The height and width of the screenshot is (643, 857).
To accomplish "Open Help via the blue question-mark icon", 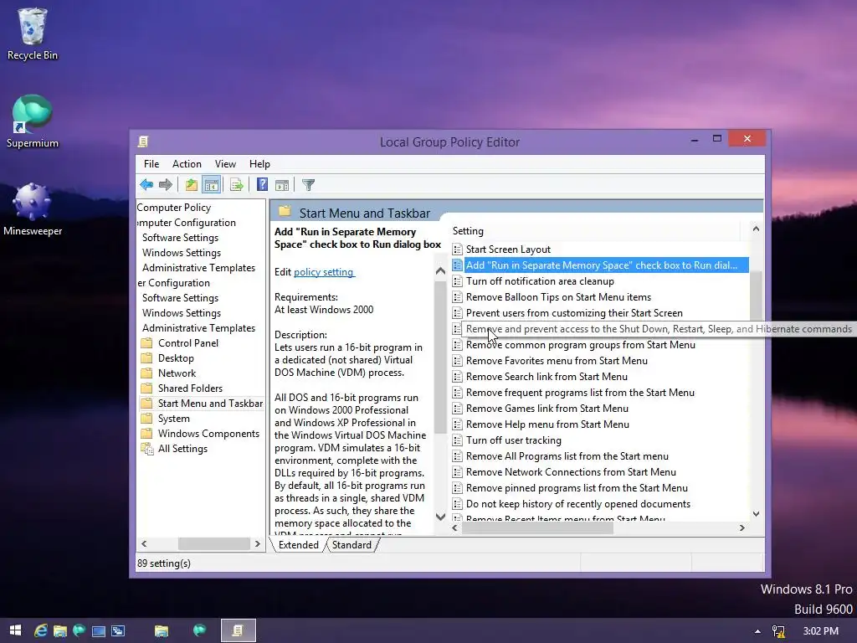I will click(x=262, y=185).
